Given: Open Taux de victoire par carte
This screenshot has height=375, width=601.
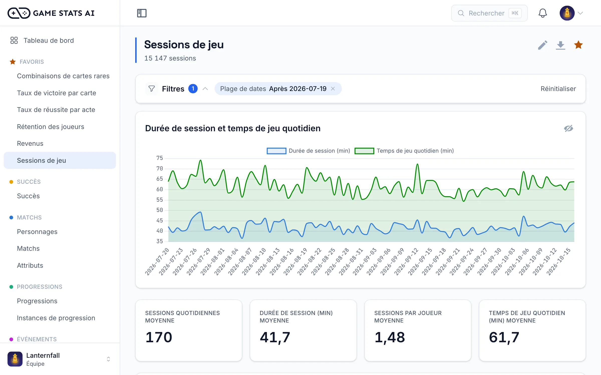Looking at the screenshot, I should click(x=56, y=93).
